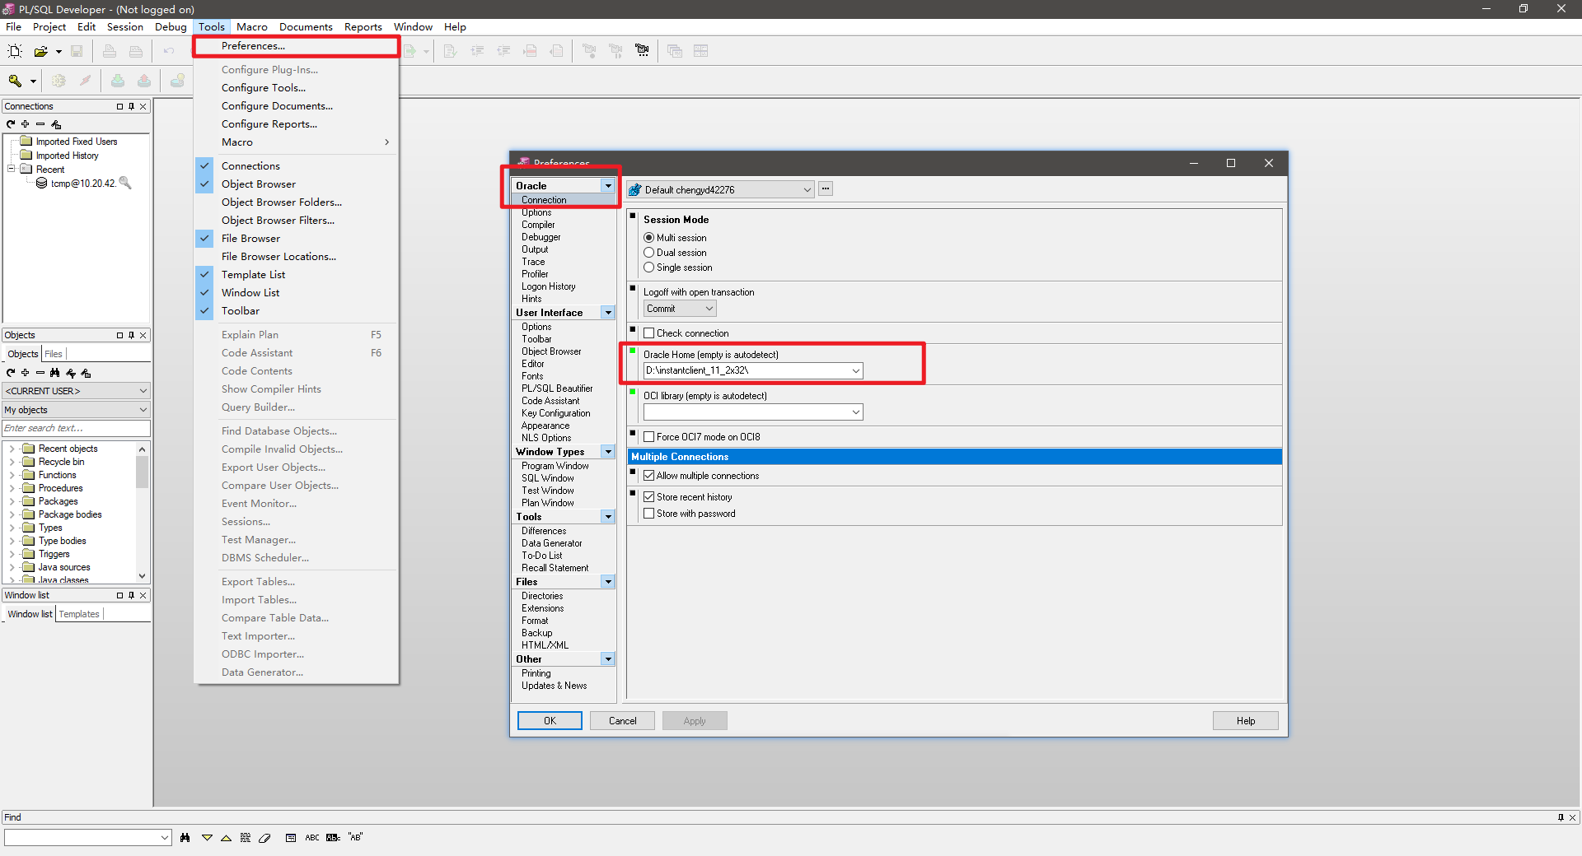This screenshot has height=856, width=1582.
Task: Uncheck Store recent history
Action: coord(649,497)
